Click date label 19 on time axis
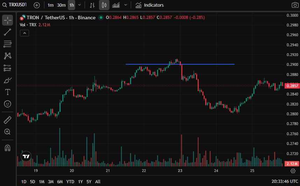The width and height of the screenshot is (300, 186). pos(36,171)
